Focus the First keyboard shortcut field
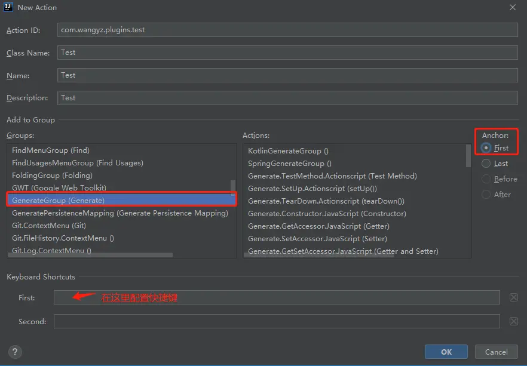 [277, 297]
